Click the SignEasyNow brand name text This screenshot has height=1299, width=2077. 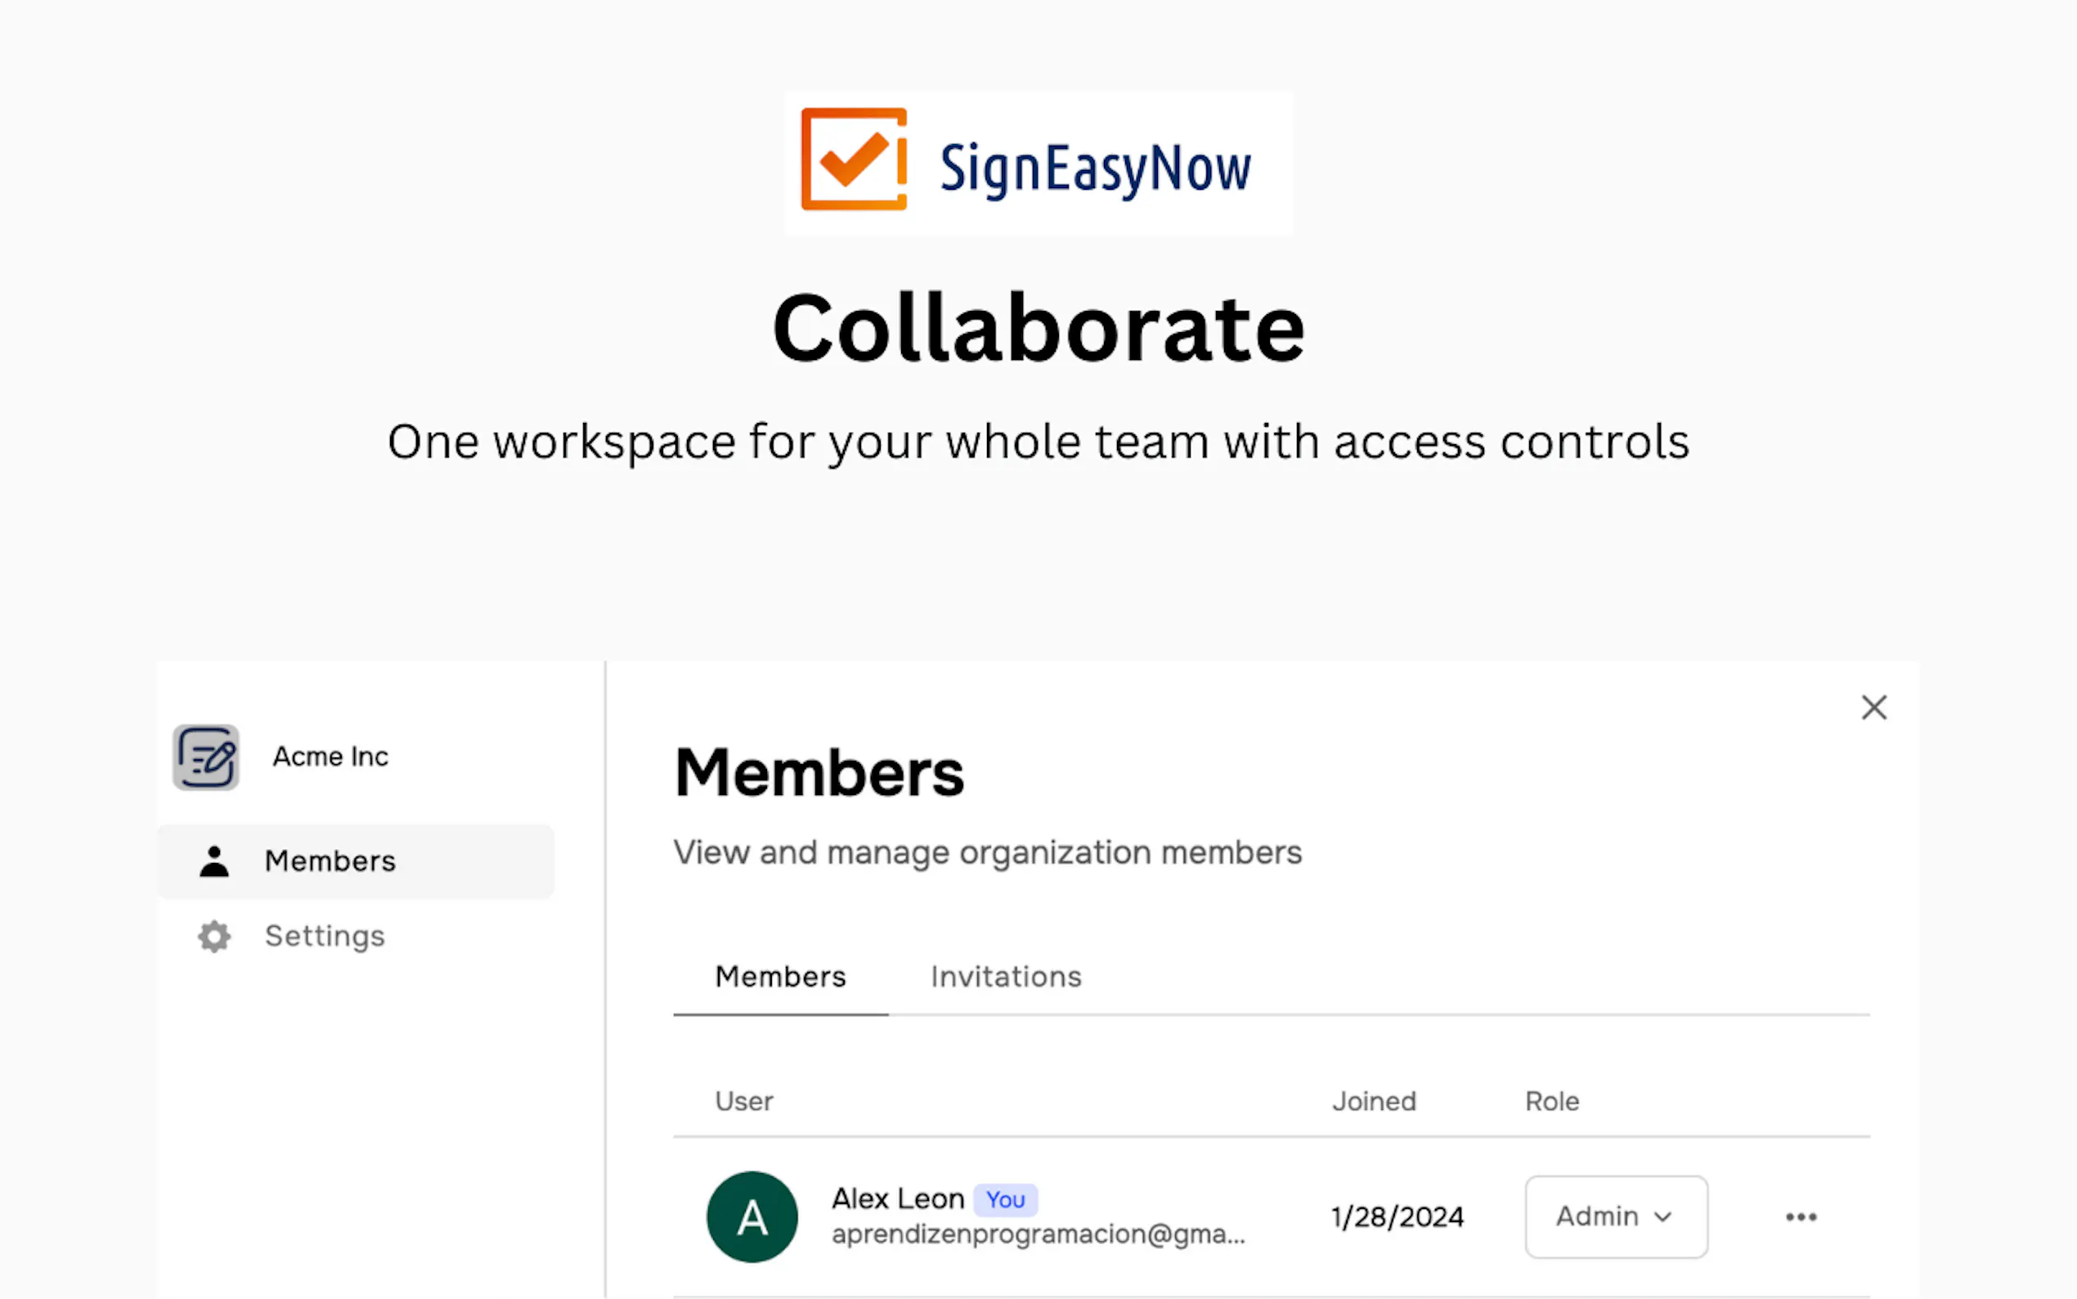pyautogui.click(x=1095, y=168)
